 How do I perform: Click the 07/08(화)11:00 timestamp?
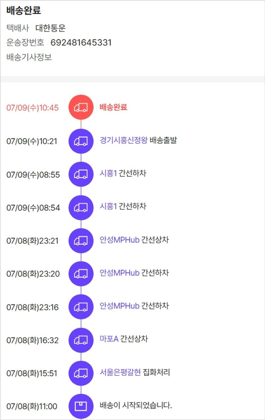[32, 407]
